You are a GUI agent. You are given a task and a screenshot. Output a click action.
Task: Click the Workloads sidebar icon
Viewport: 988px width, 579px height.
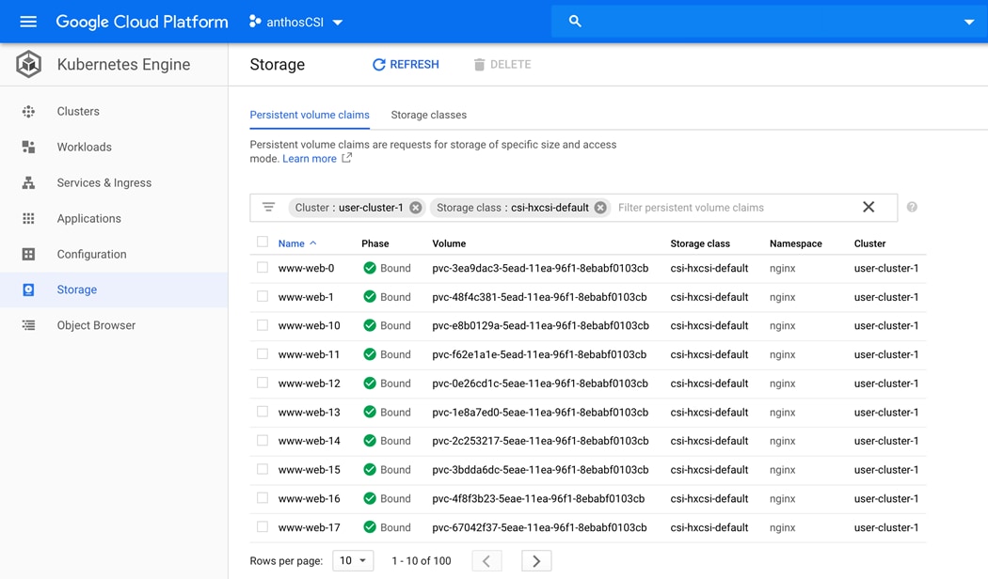coord(28,147)
